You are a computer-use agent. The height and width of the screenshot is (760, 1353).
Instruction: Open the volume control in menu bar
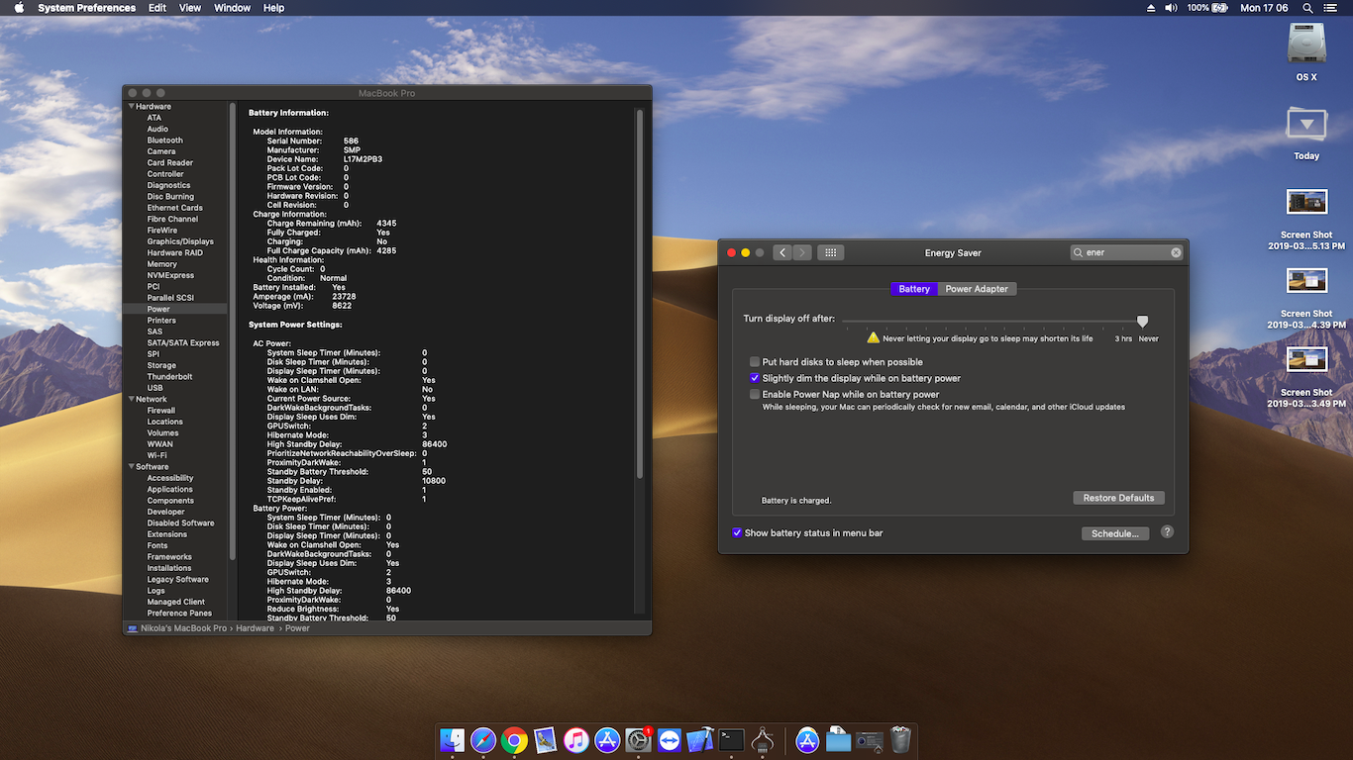pos(1171,8)
